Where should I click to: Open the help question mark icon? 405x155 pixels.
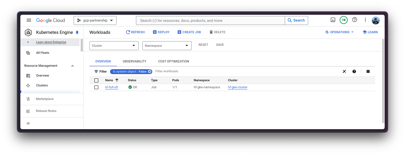tap(355, 20)
